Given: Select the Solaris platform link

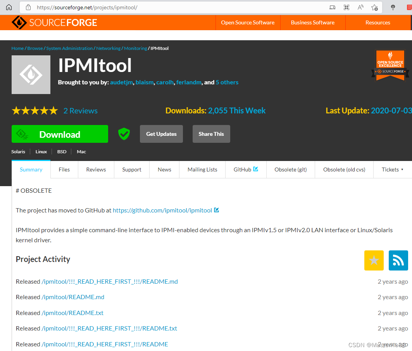Looking at the screenshot, I should click(x=18, y=152).
